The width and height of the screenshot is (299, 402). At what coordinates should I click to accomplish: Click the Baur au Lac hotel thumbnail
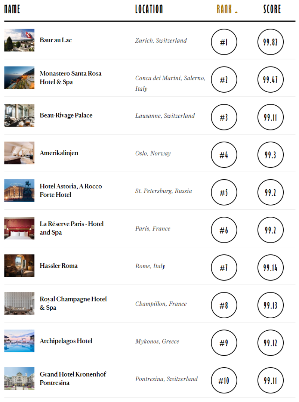pos(19,40)
